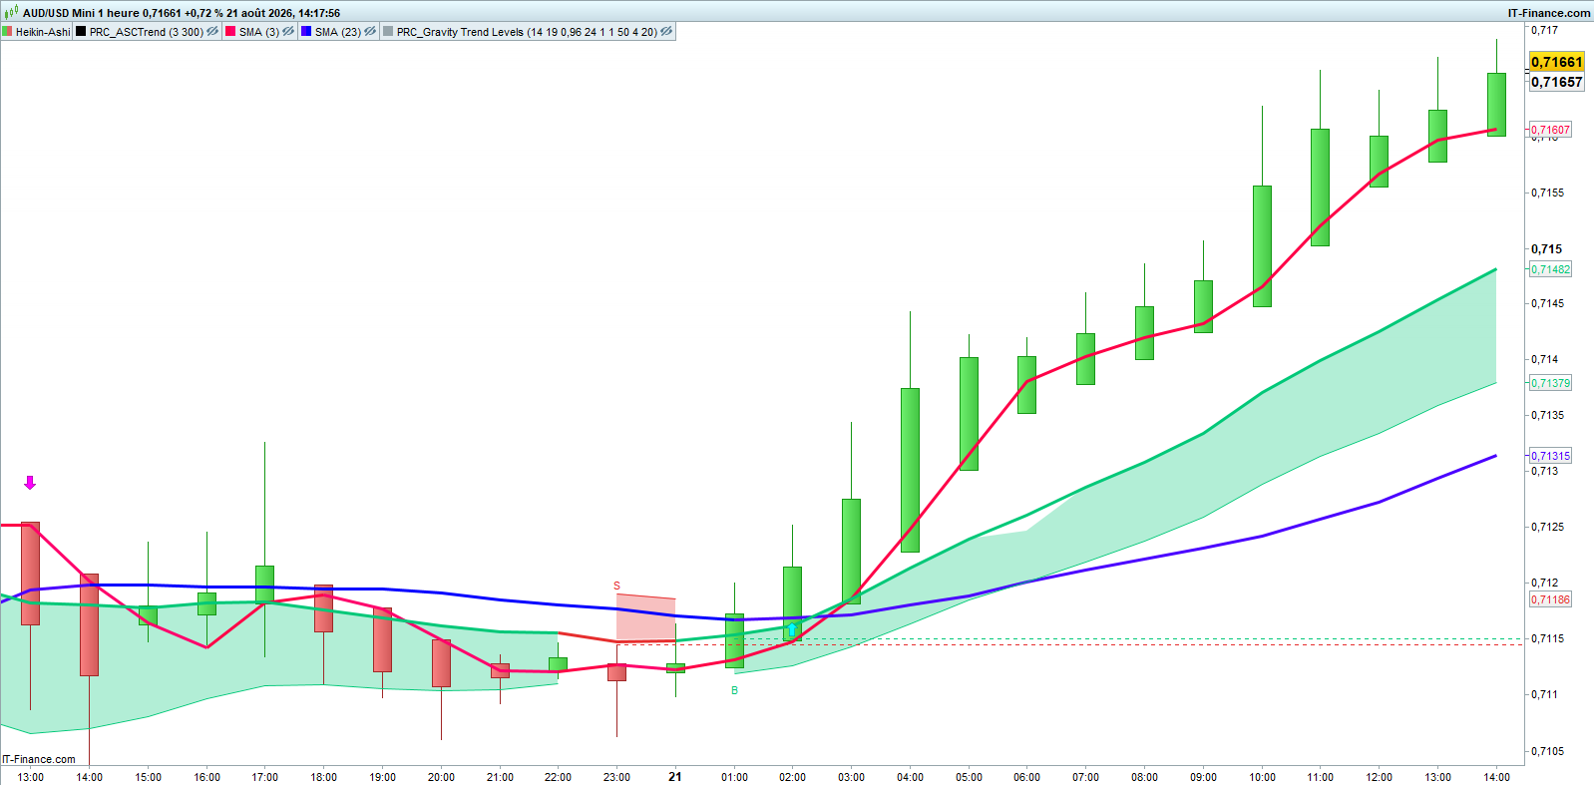Open the SMA (23) indicator label
Viewport: 1594px width, 785px height.
click(x=338, y=32)
